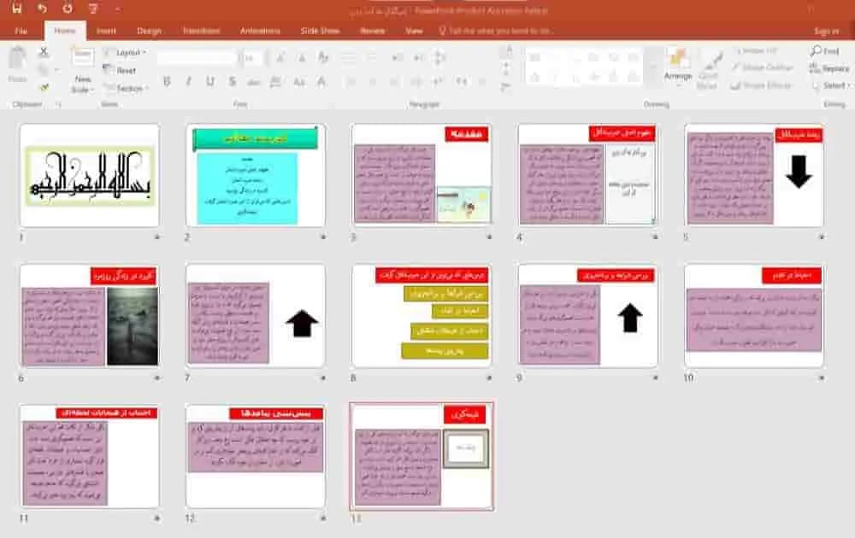The width and height of the screenshot is (855, 538).
Task: Open the Customize Quick Access Toolbar arrow
Action: click(118, 9)
